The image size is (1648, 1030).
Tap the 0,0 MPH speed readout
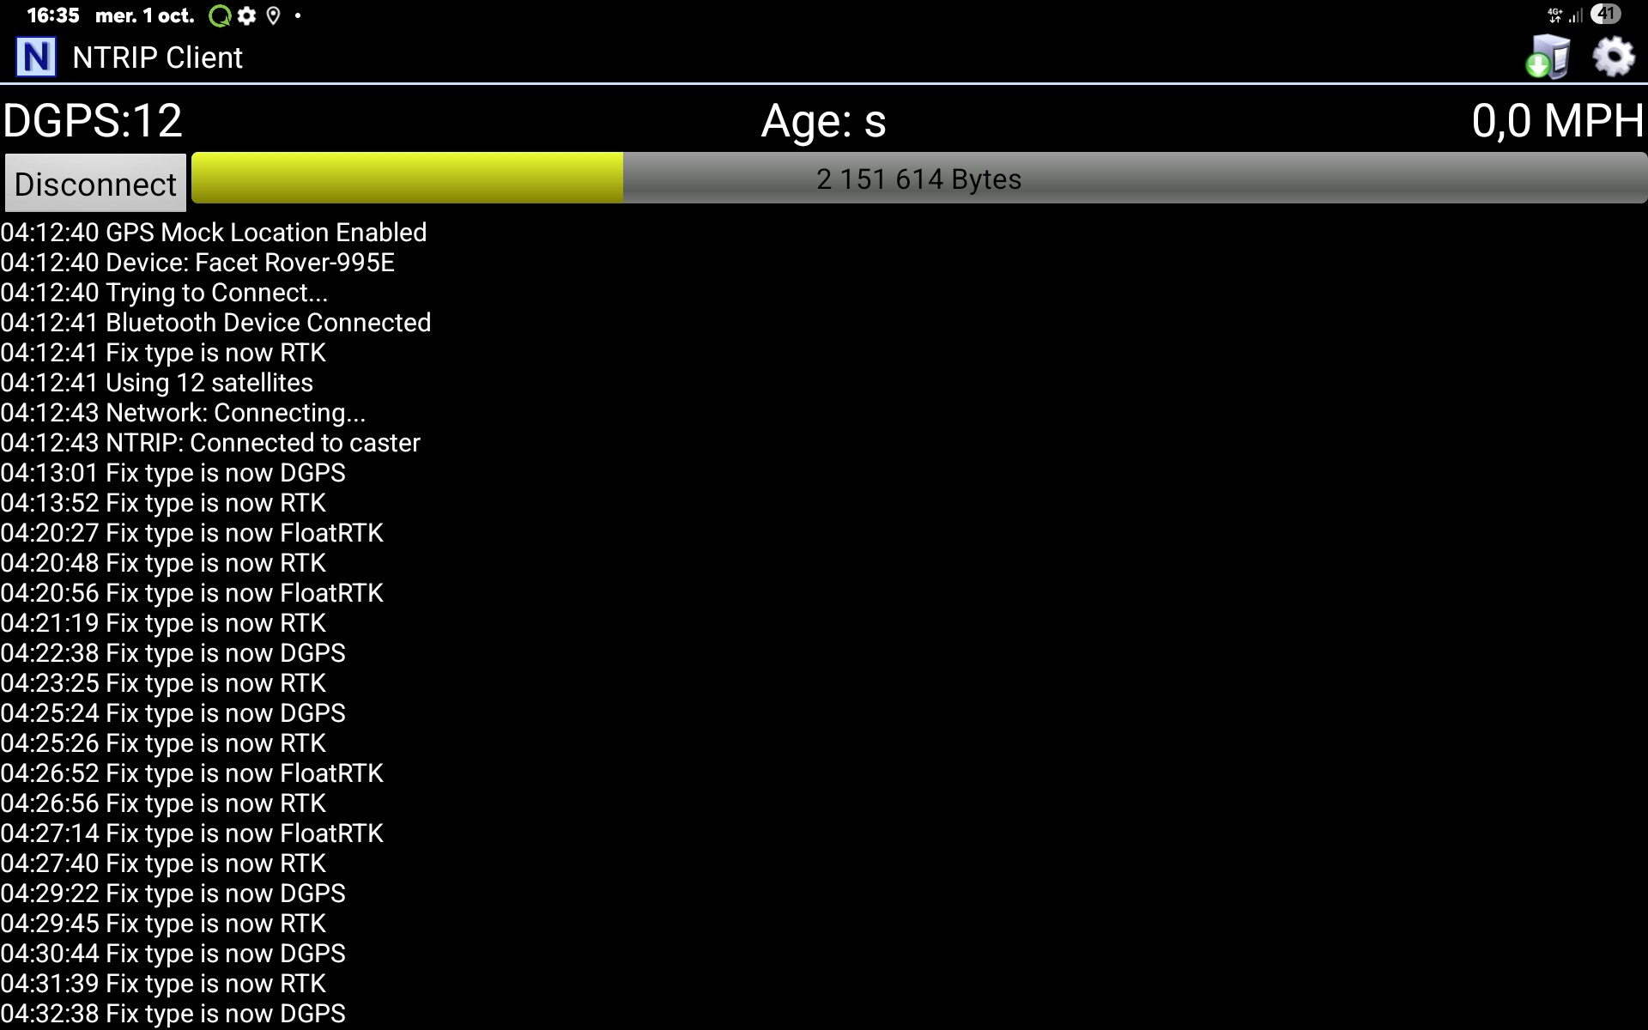click(x=1557, y=120)
